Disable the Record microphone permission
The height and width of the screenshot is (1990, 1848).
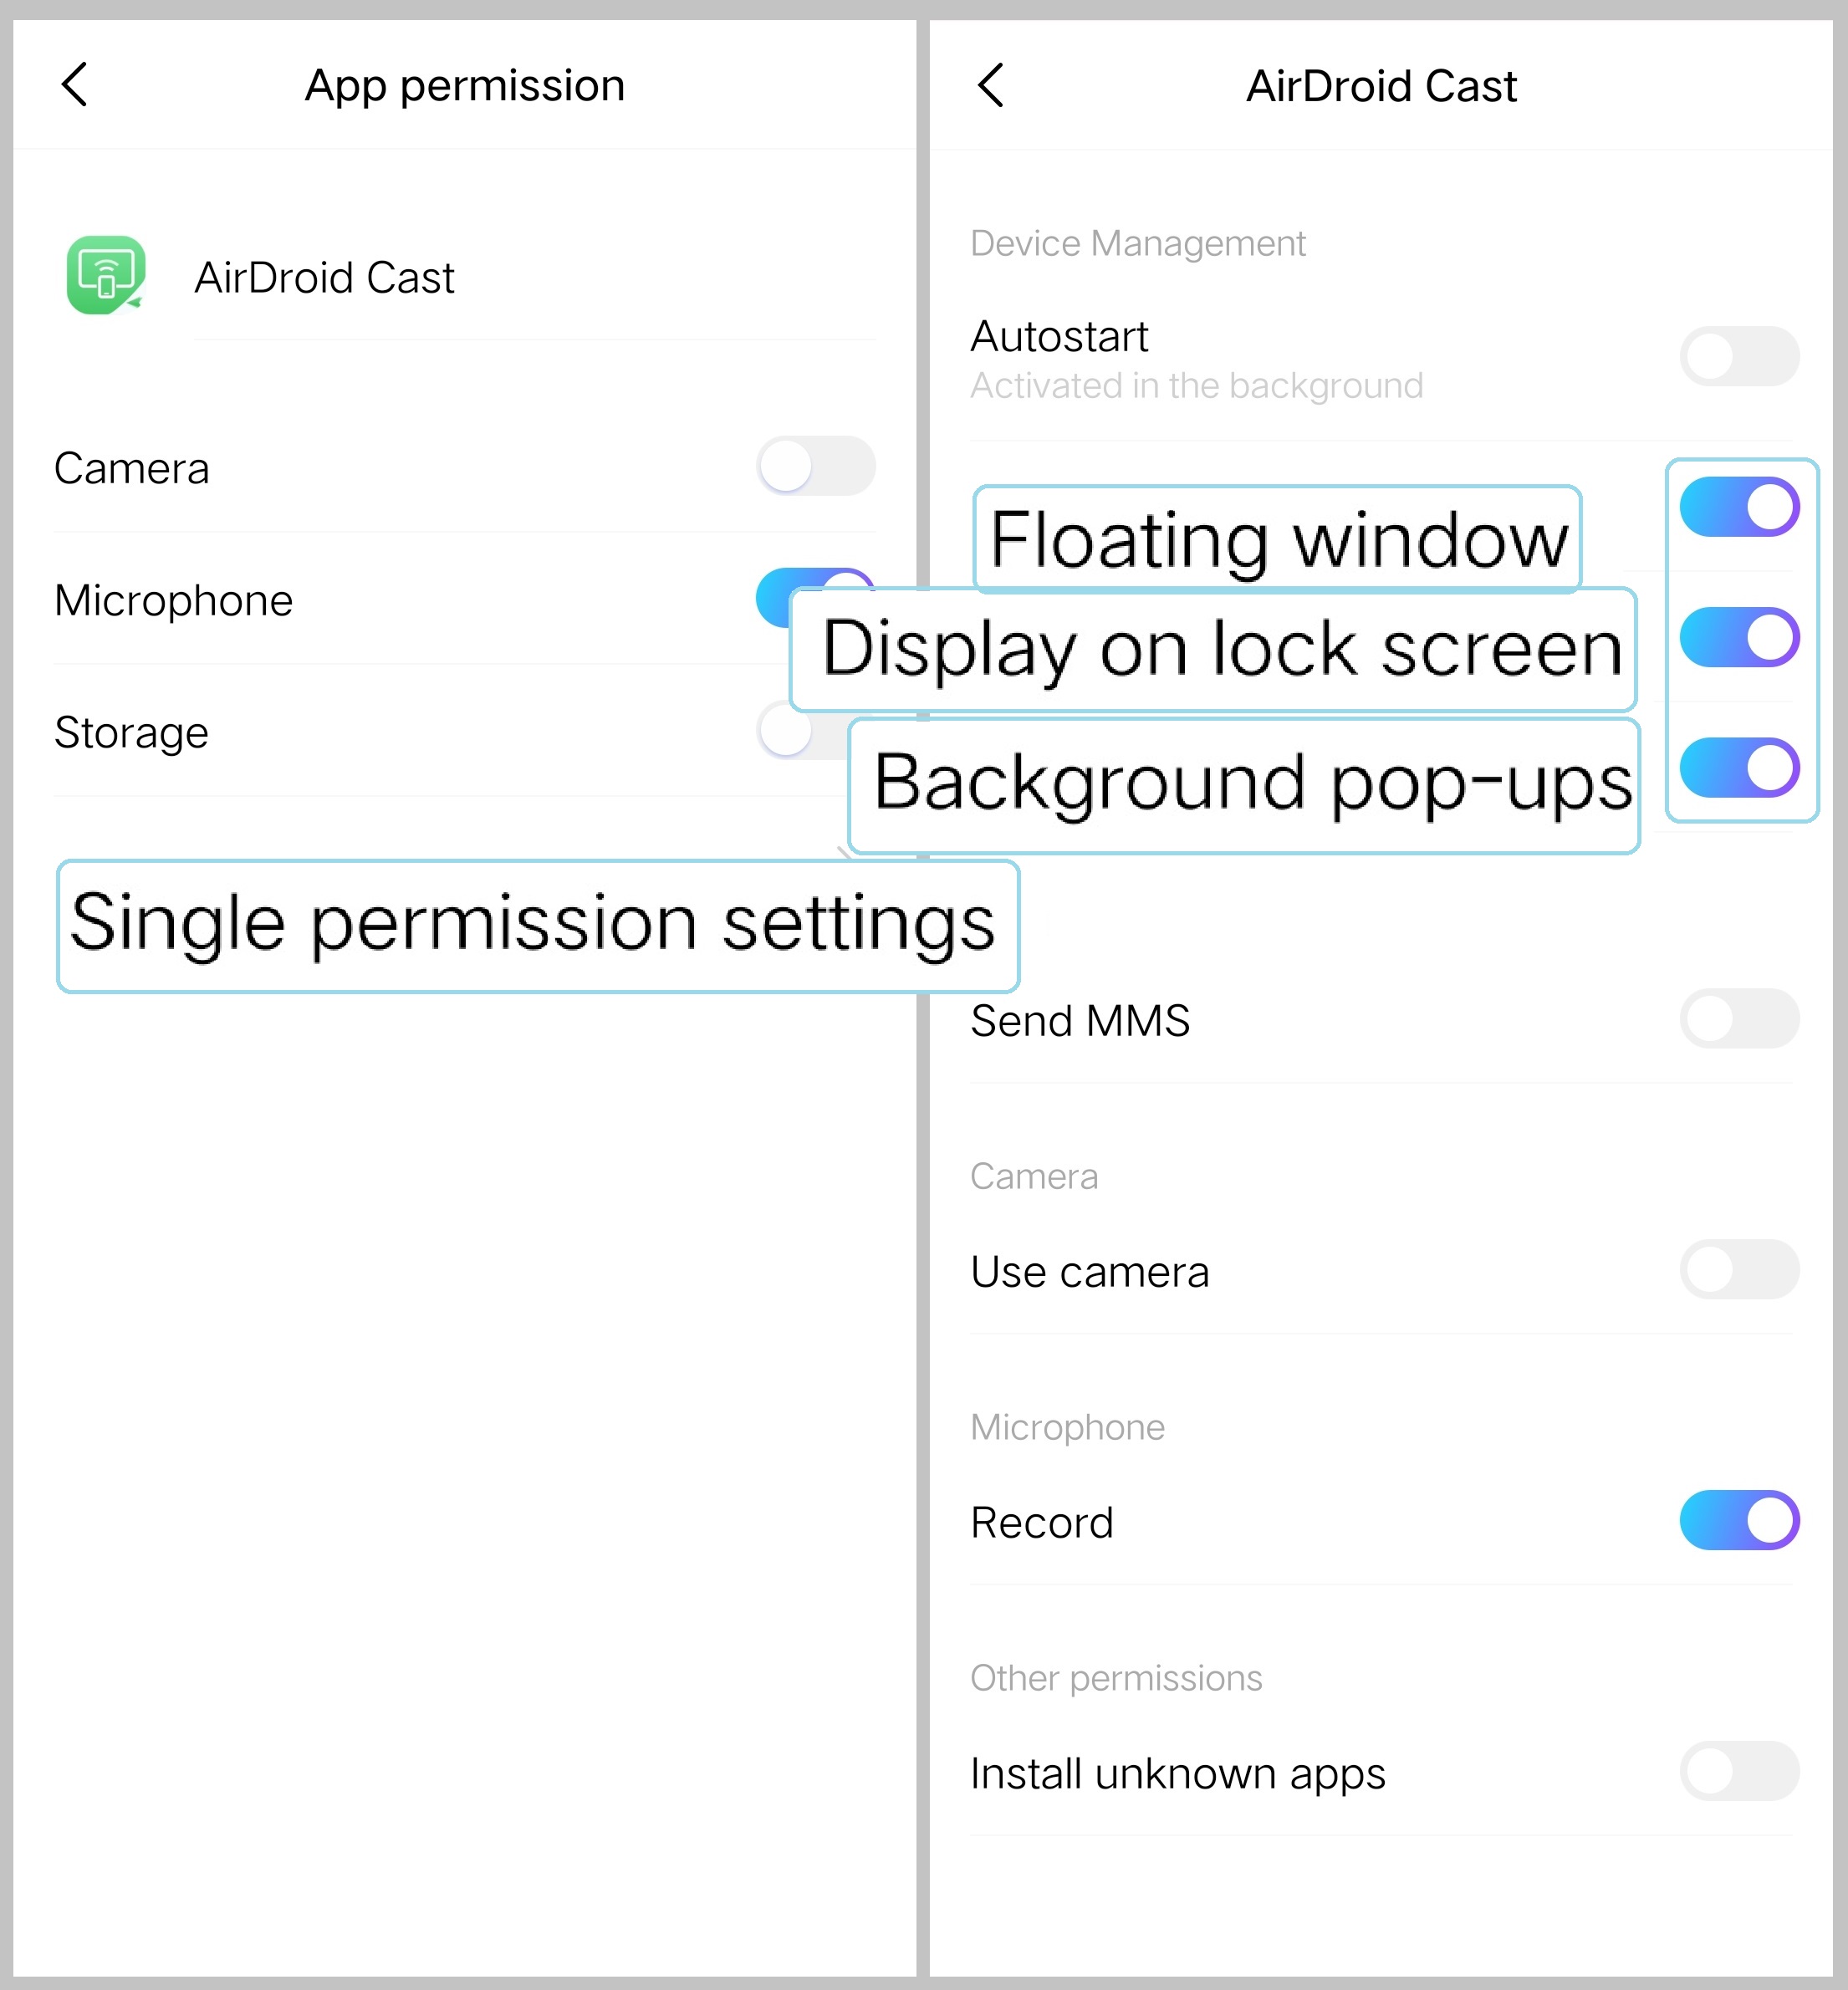1740,1521
